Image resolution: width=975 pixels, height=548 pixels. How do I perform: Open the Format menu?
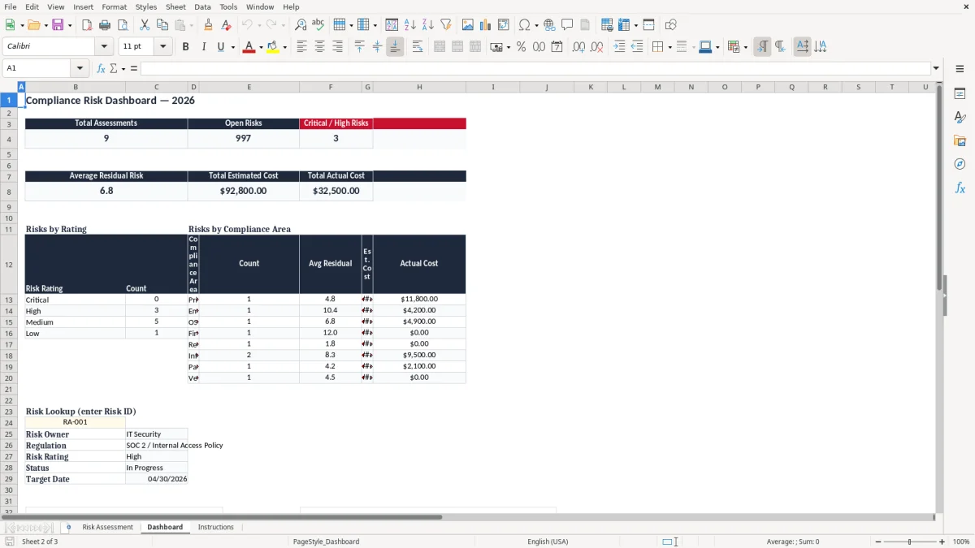click(115, 6)
